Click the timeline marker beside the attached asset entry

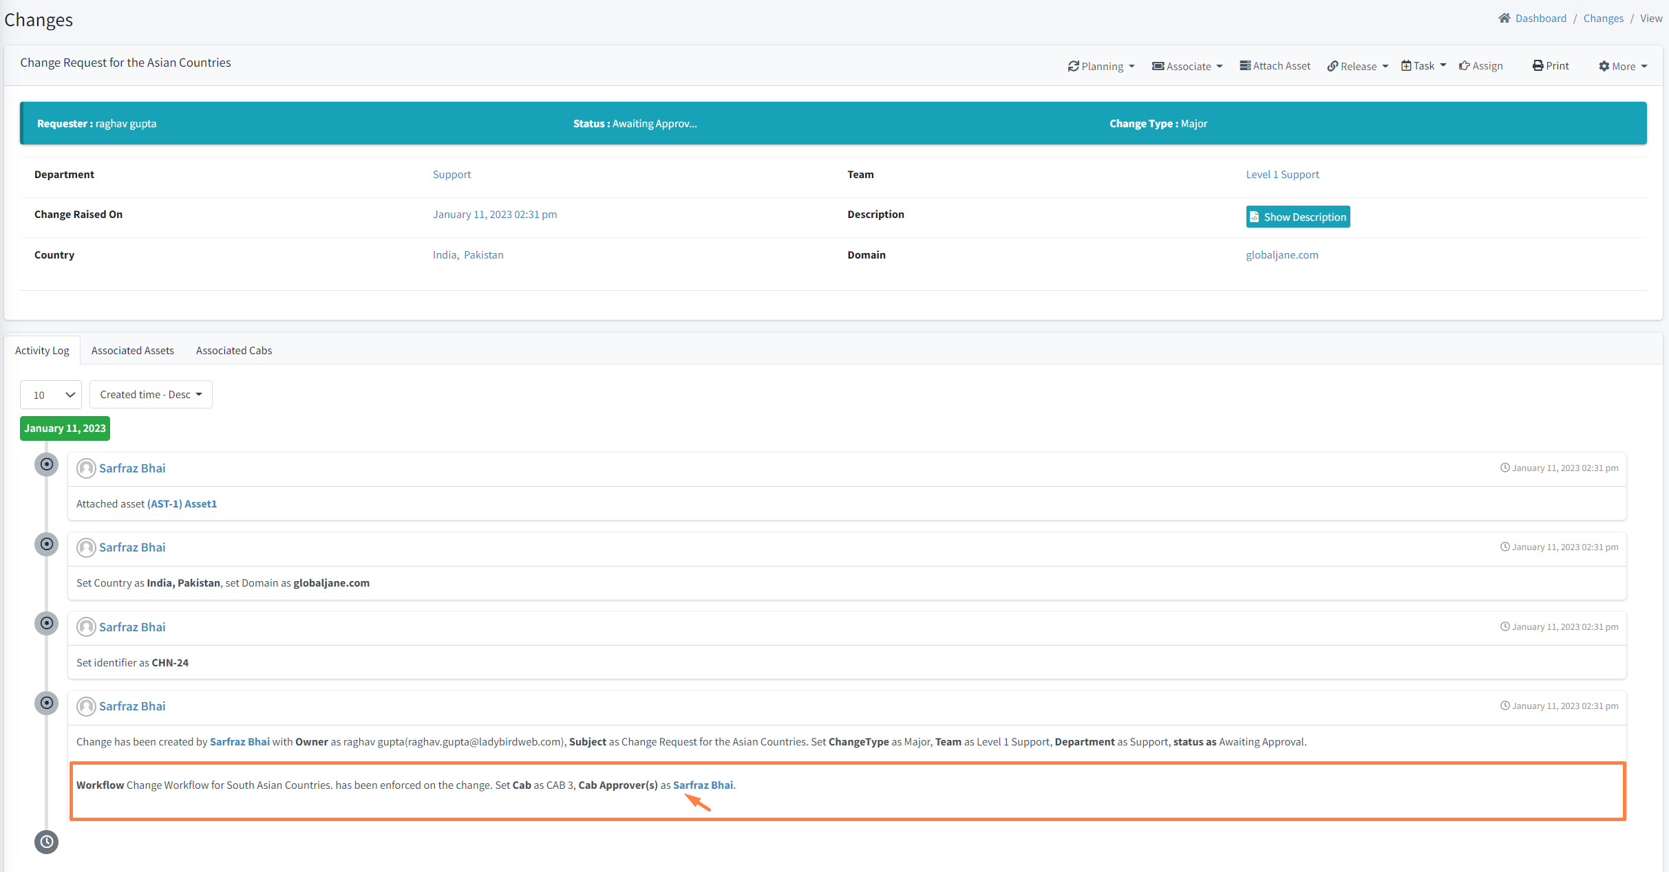(46, 464)
